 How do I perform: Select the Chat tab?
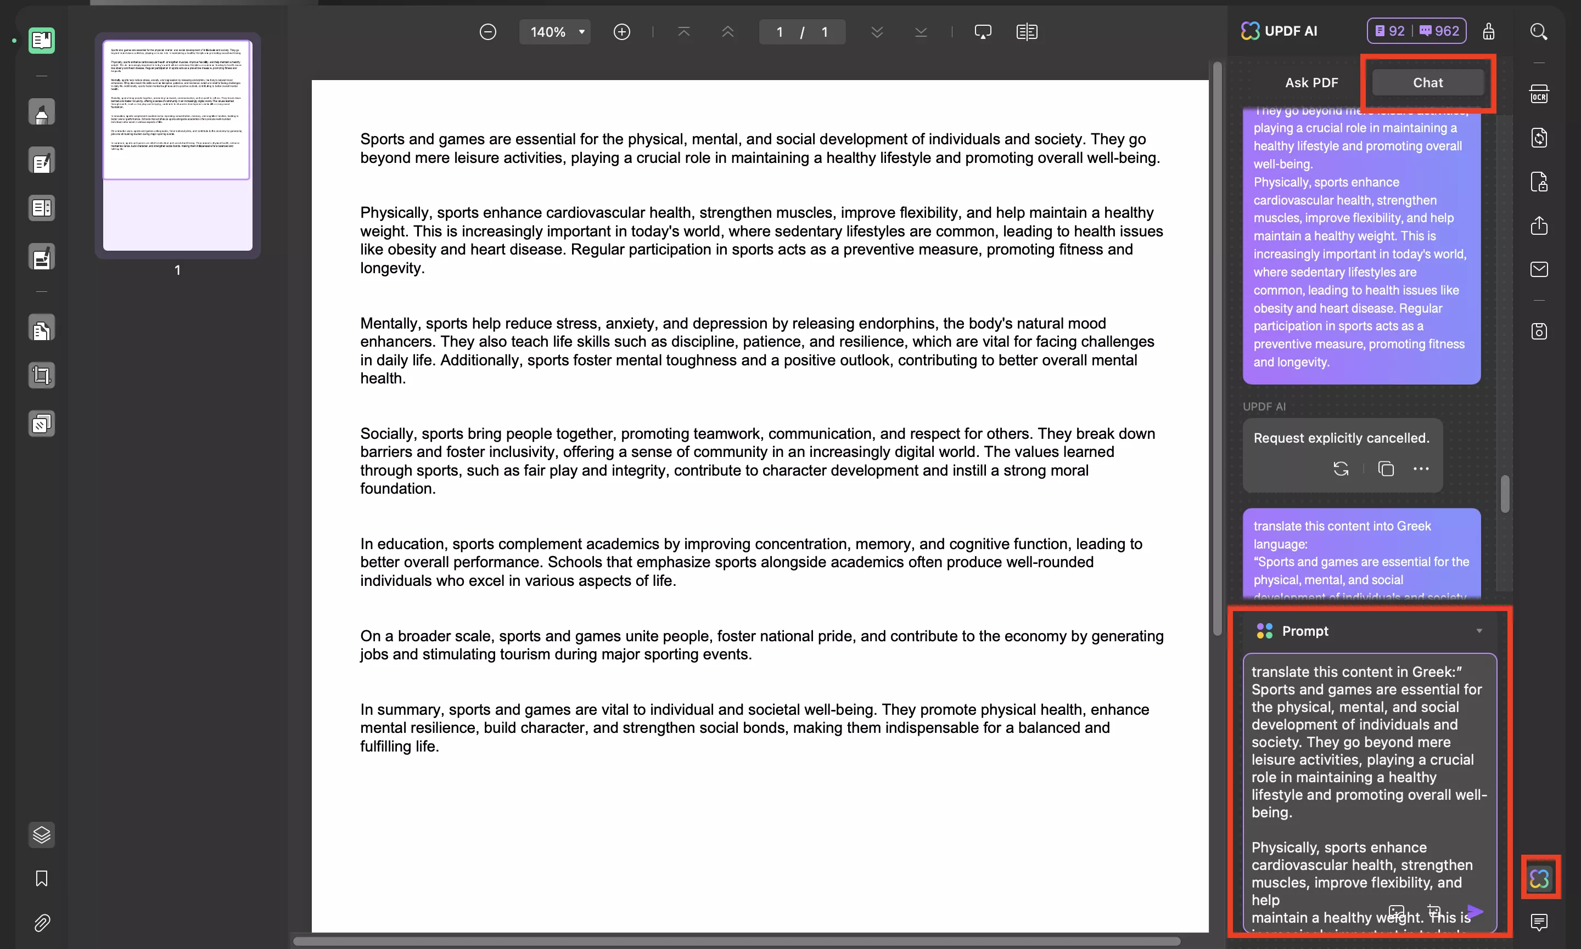tap(1427, 82)
